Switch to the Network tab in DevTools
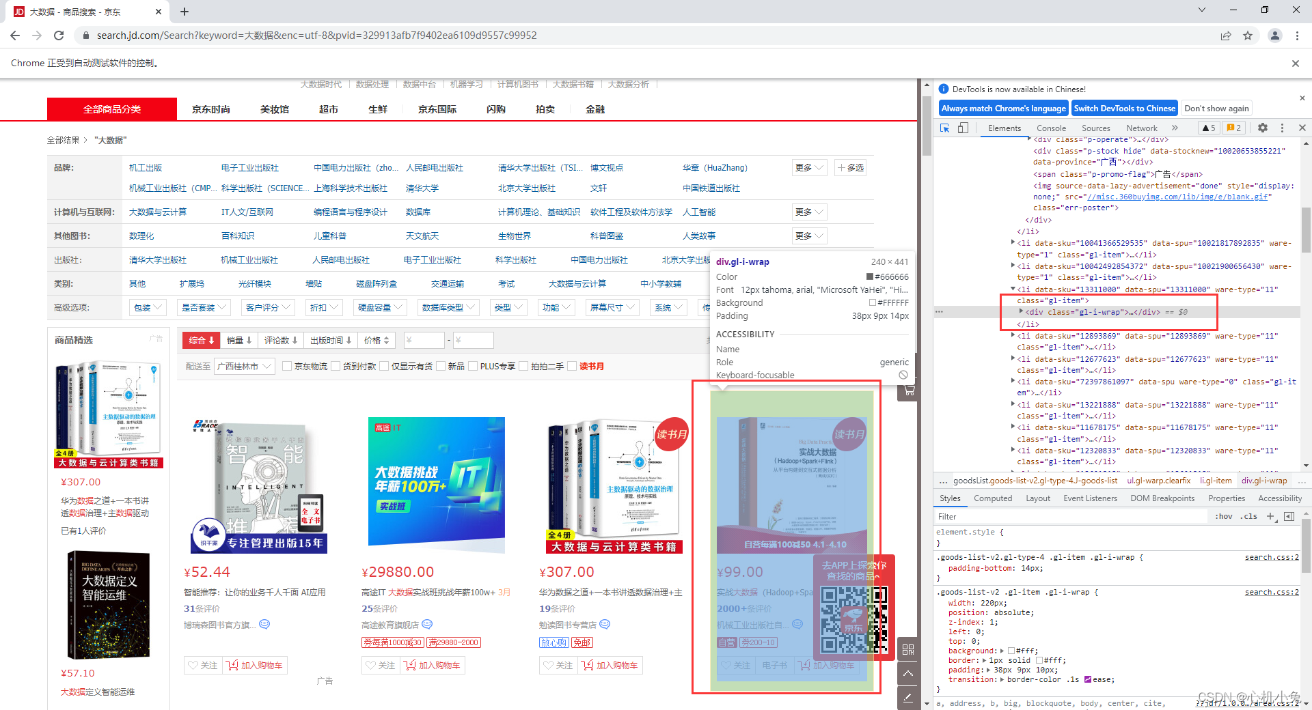1312x710 pixels. pyautogui.click(x=1142, y=128)
